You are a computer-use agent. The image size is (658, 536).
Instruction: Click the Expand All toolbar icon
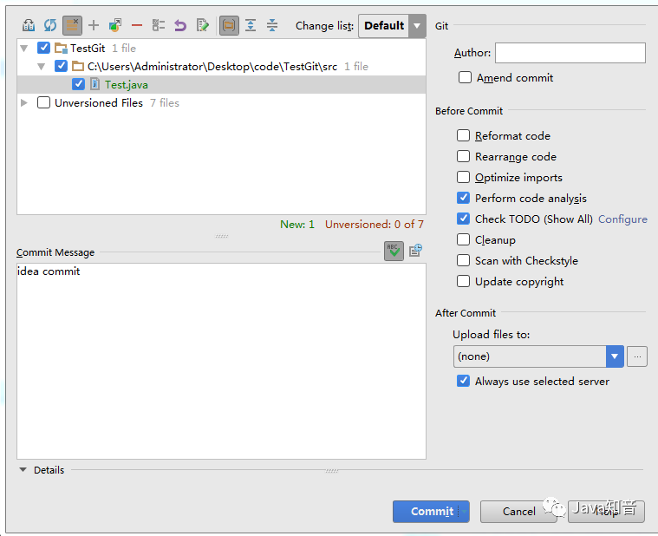[251, 26]
